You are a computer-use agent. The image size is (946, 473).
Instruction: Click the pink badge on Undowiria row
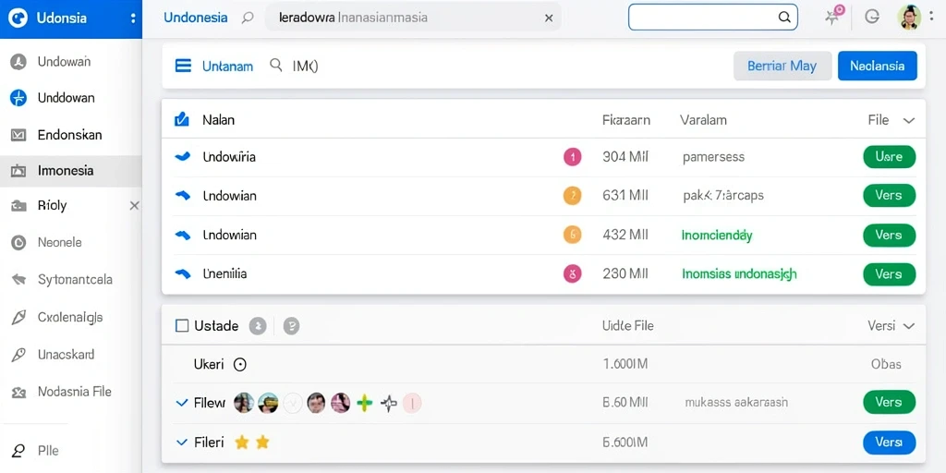point(572,157)
